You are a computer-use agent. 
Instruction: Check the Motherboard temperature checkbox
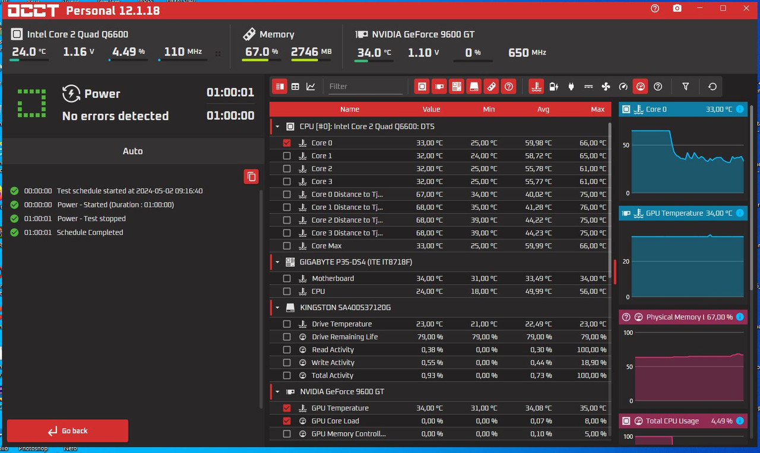(287, 279)
